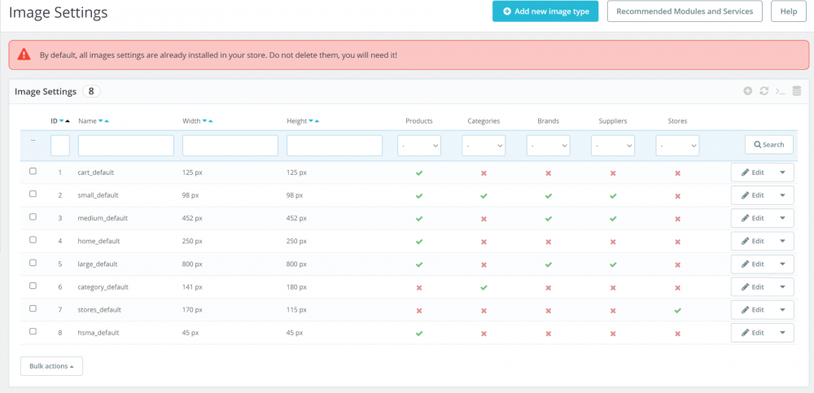814x393 pixels.
Task: Open the Stores filter dropdown
Action: tap(677, 146)
